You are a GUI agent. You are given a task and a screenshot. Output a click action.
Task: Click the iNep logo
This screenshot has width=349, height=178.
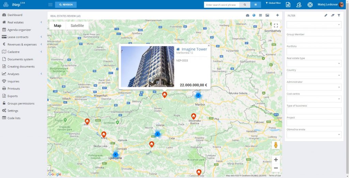[x=14, y=4]
